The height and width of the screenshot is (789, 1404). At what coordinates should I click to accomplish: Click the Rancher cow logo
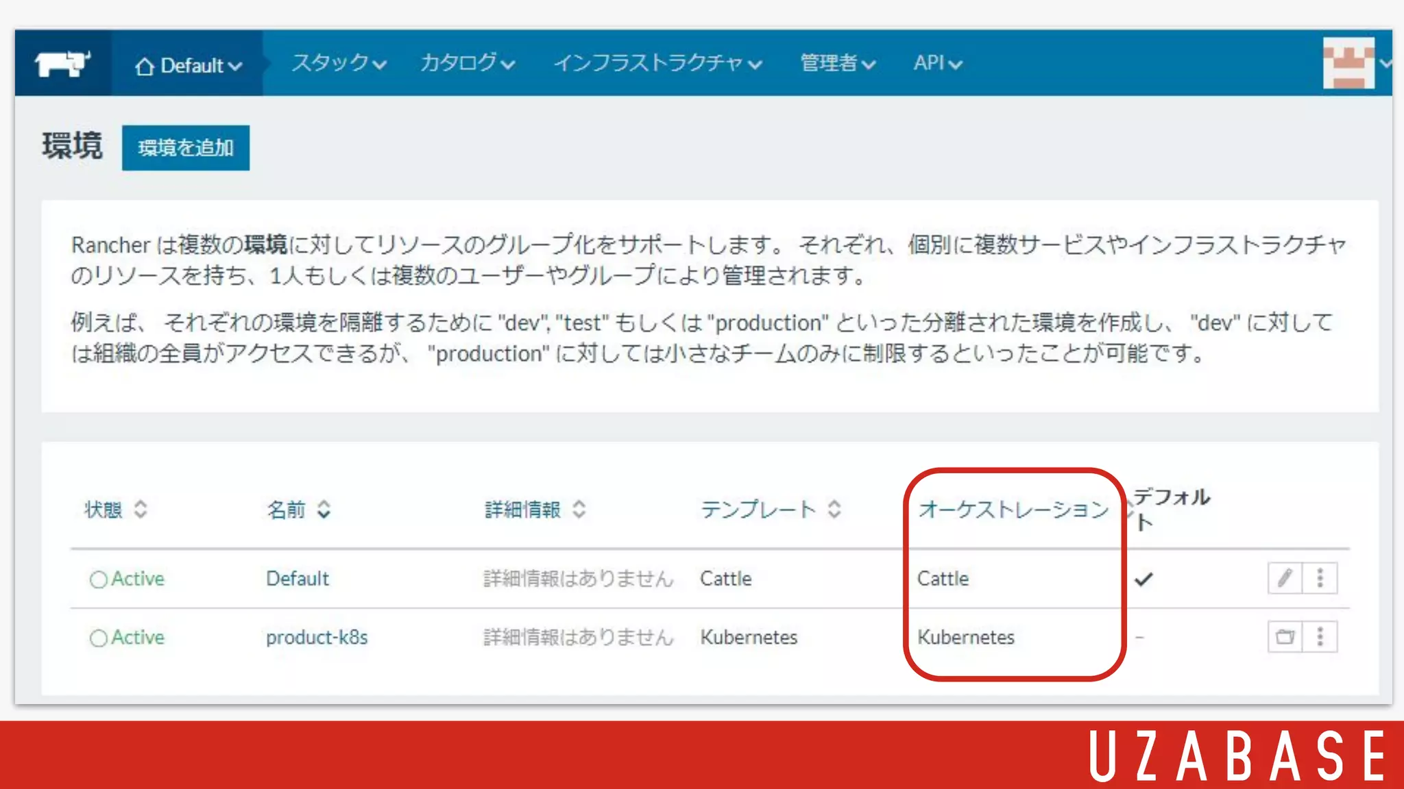pos(62,64)
